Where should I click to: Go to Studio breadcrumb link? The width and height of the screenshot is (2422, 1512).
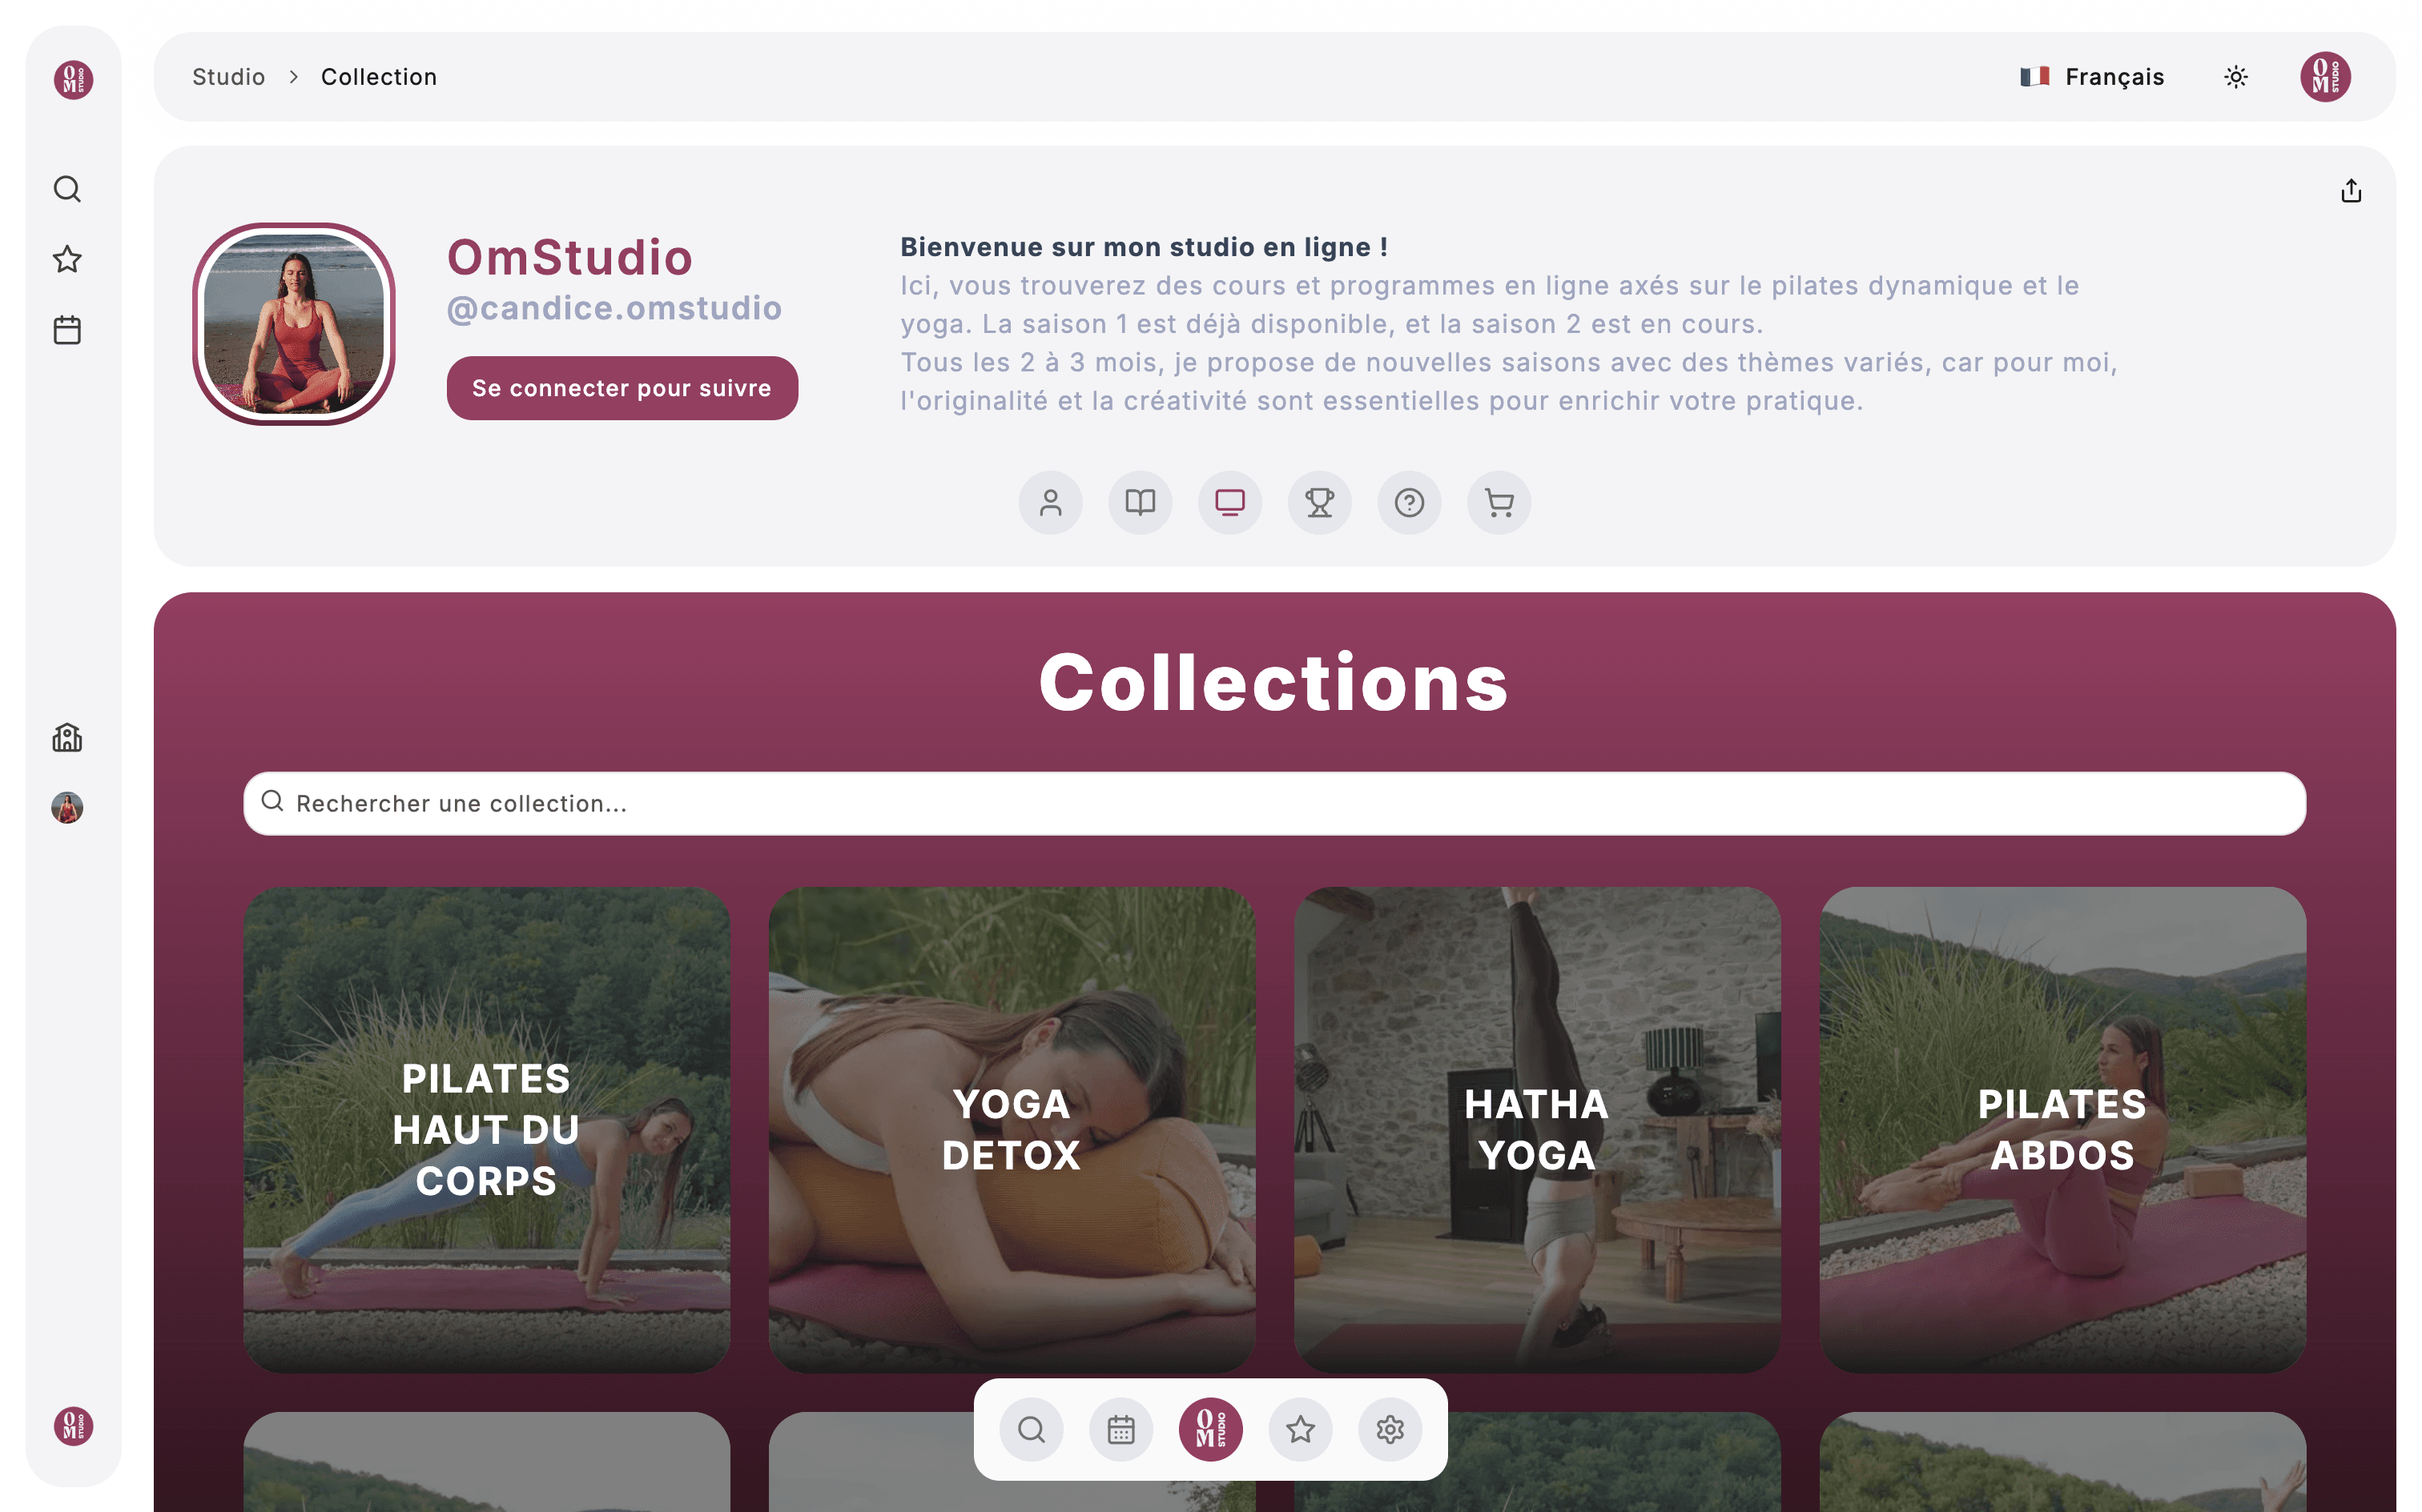click(x=228, y=77)
